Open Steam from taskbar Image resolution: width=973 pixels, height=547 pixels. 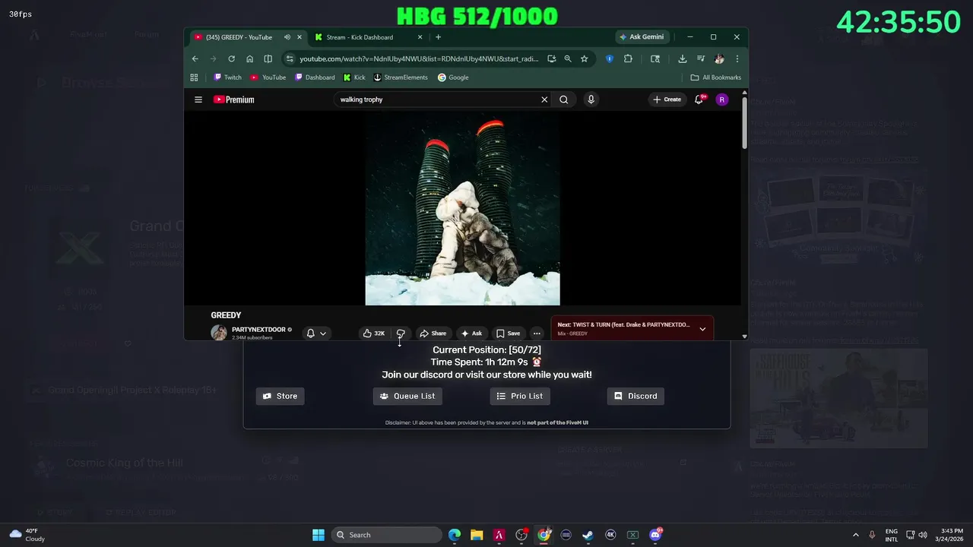click(588, 535)
